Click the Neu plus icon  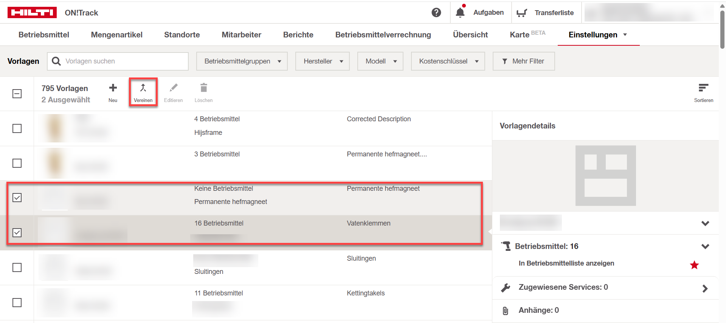(113, 88)
